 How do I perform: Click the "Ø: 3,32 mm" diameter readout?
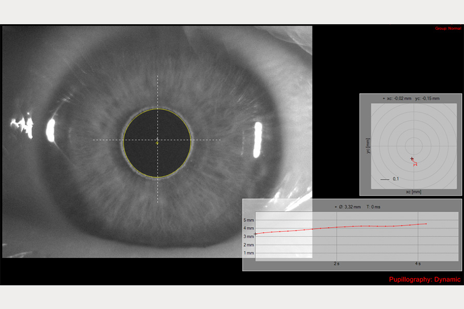point(350,207)
